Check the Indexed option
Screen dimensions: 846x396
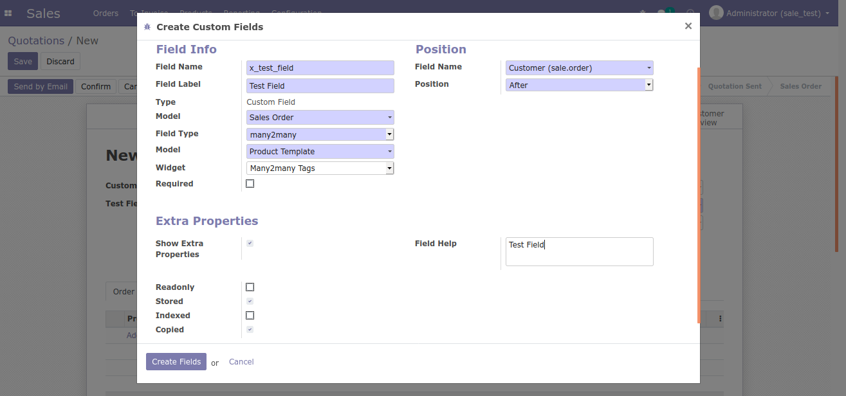(250, 316)
